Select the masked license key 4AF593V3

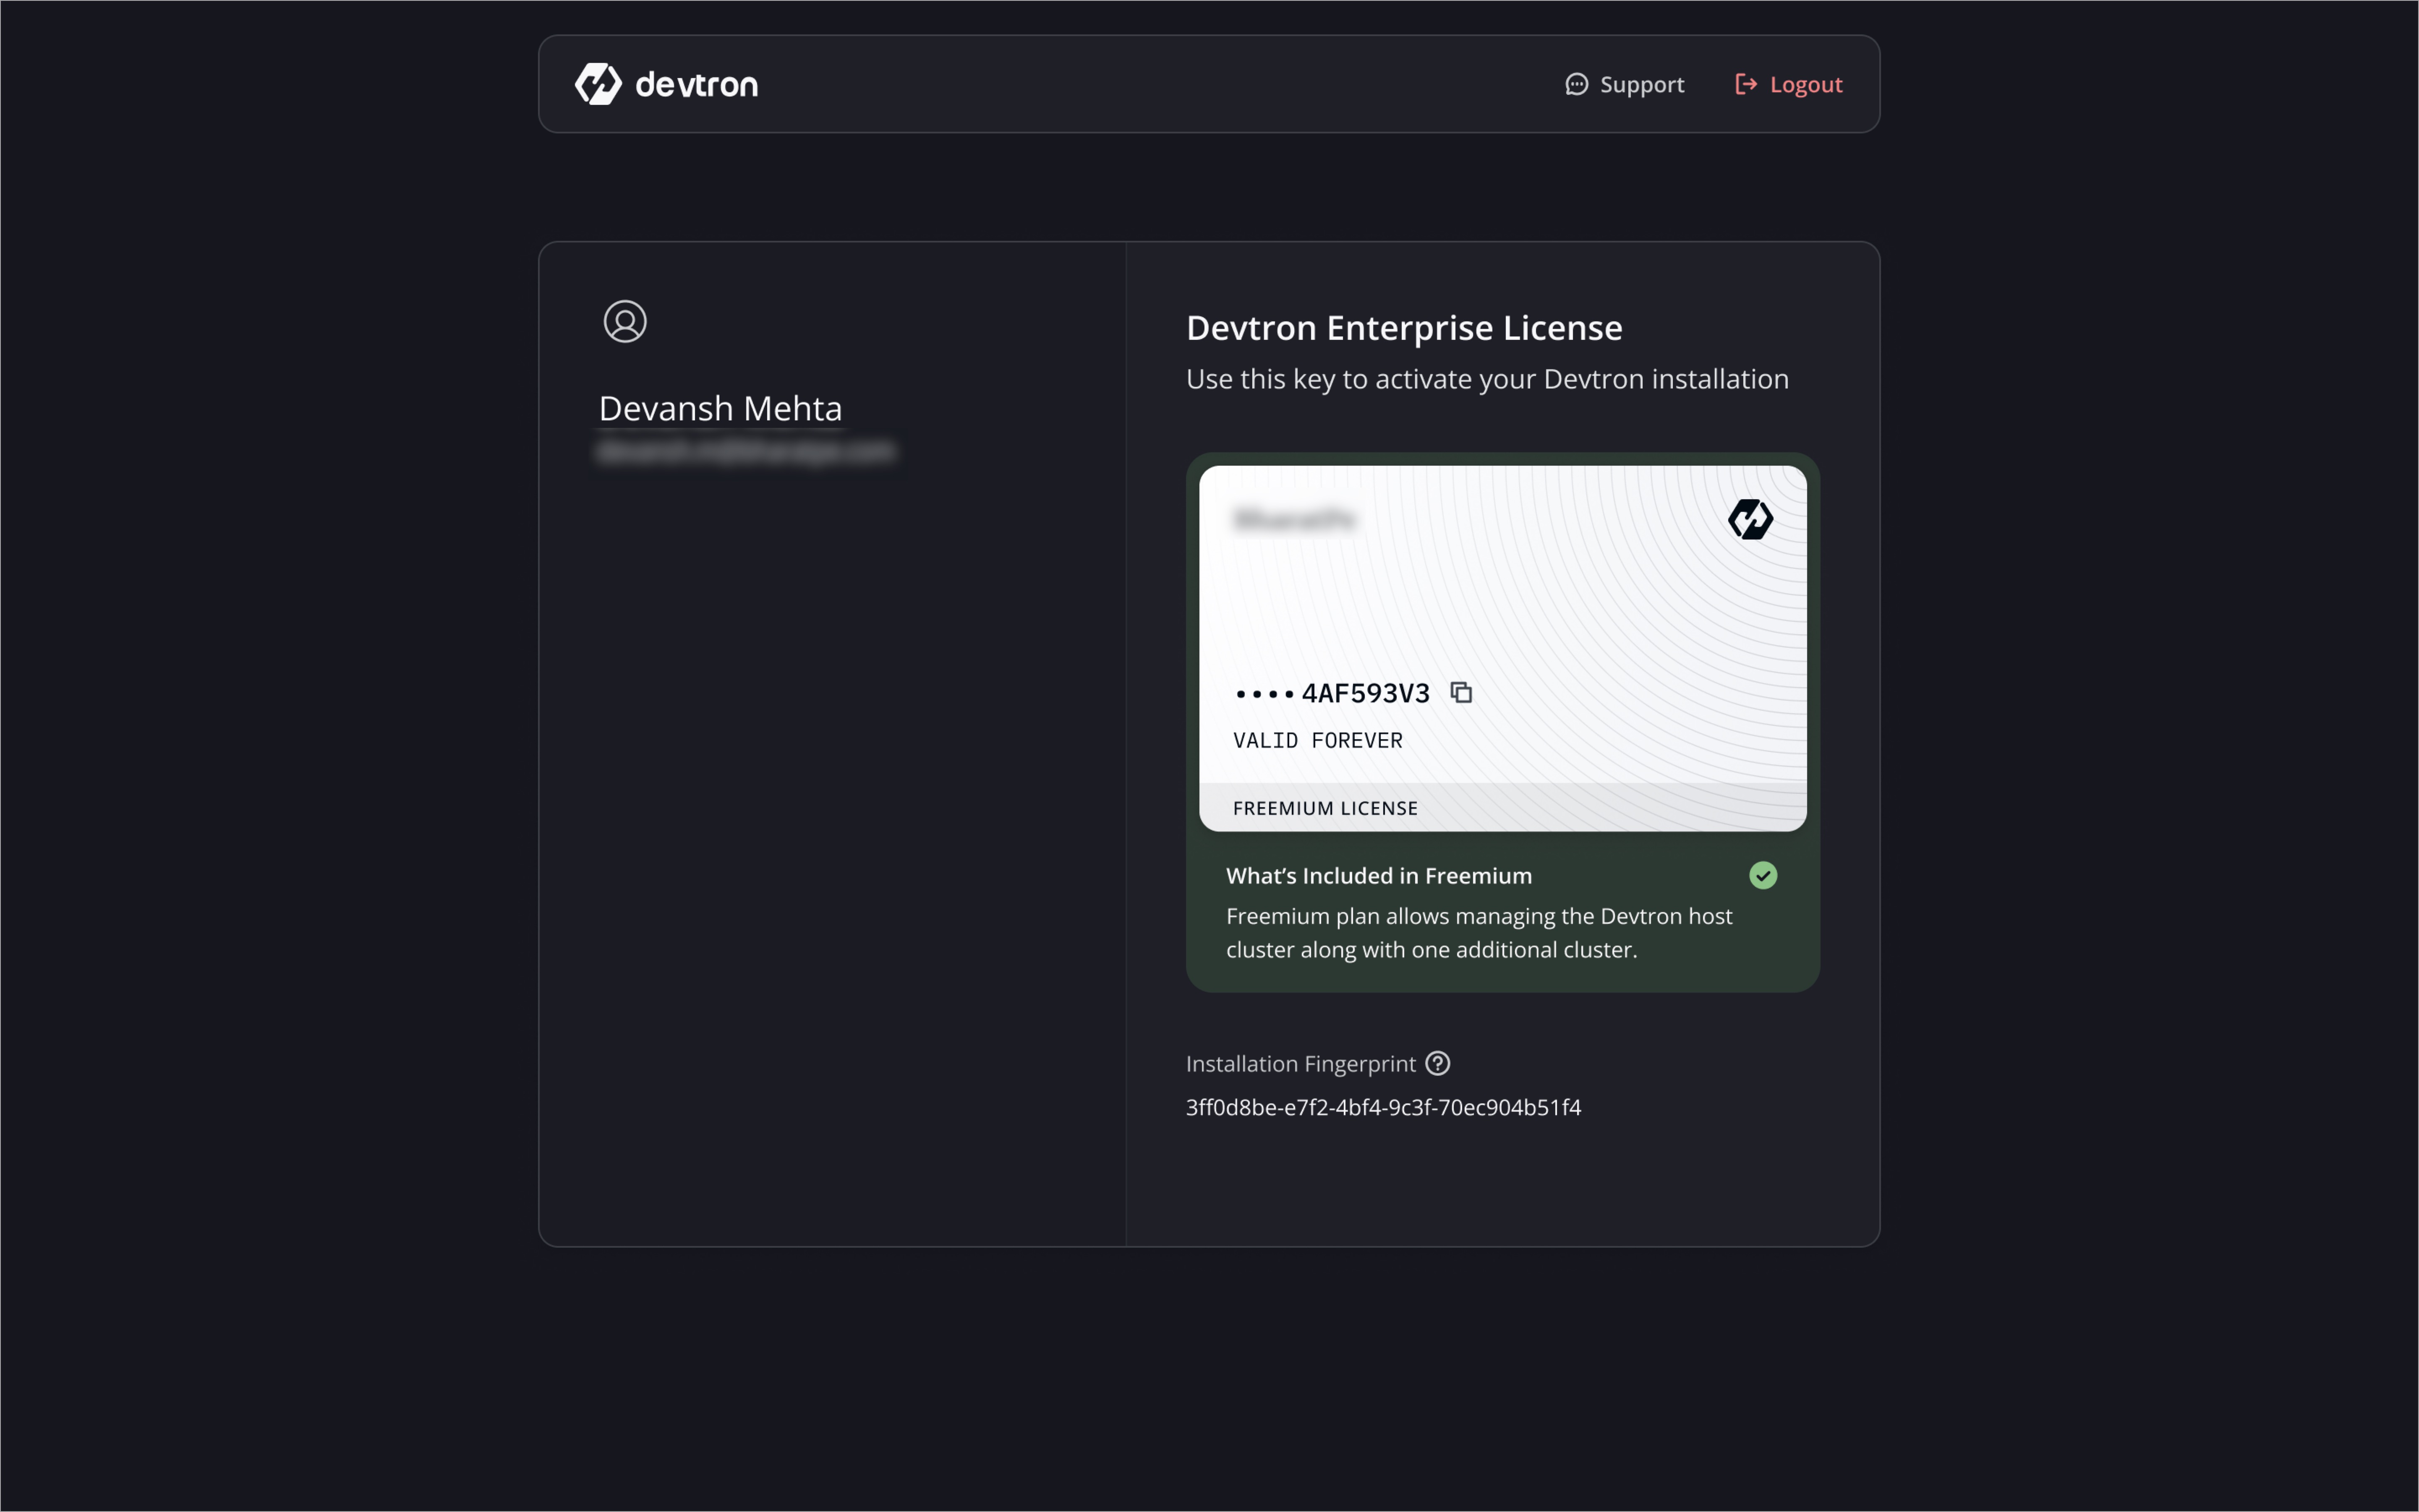point(1330,692)
